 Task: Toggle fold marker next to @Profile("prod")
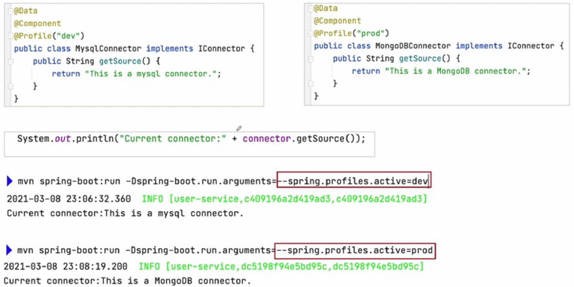pos(310,33)
